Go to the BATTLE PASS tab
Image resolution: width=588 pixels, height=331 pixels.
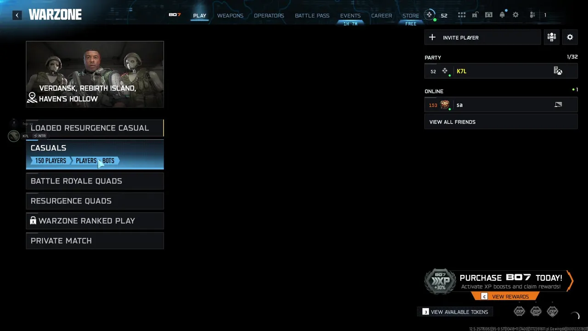312,16
